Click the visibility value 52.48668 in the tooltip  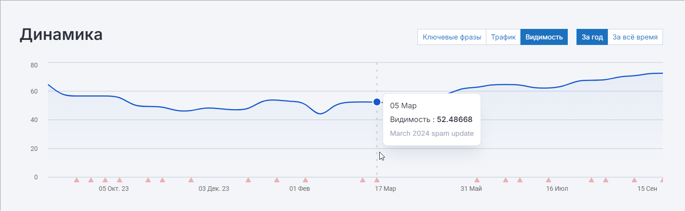coord(454,119)
